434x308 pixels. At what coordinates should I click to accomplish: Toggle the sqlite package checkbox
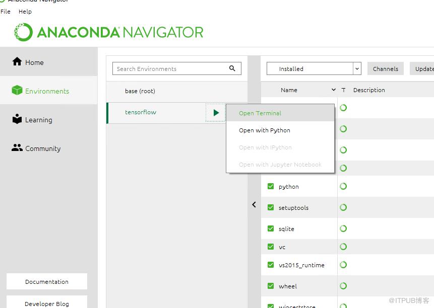[271, 228]
